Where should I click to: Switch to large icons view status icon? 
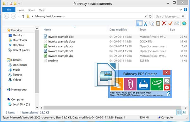(184, 112)
